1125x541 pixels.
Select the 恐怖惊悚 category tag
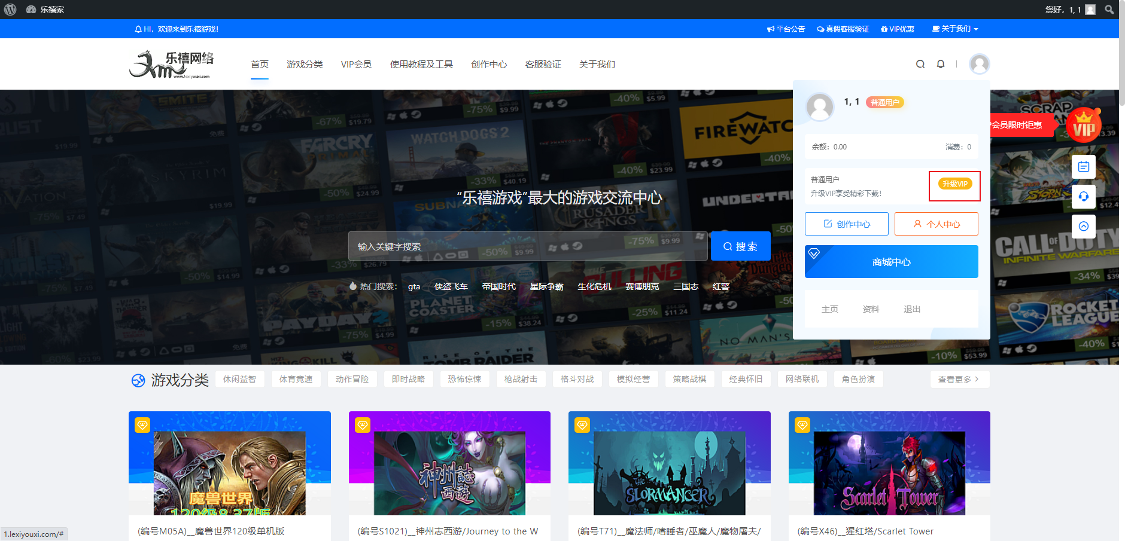click(x=464, y=379)
